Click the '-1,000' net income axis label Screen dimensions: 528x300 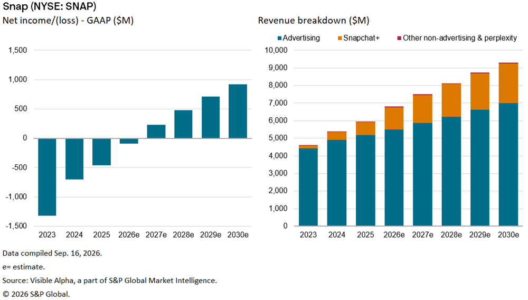point(16,196)
